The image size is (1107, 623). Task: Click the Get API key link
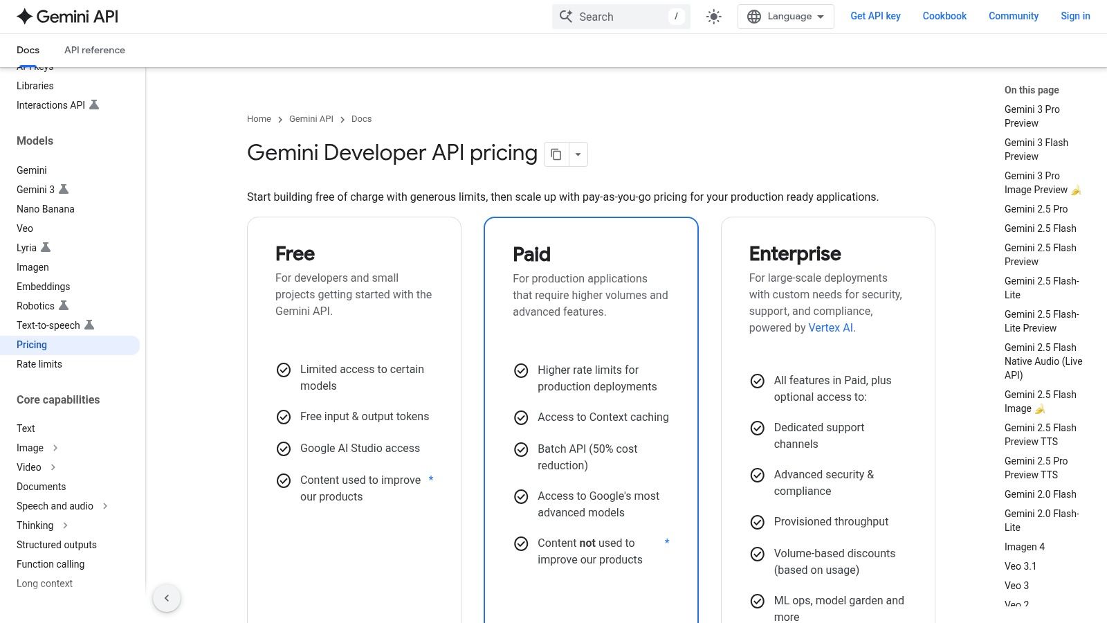(875, 16)
